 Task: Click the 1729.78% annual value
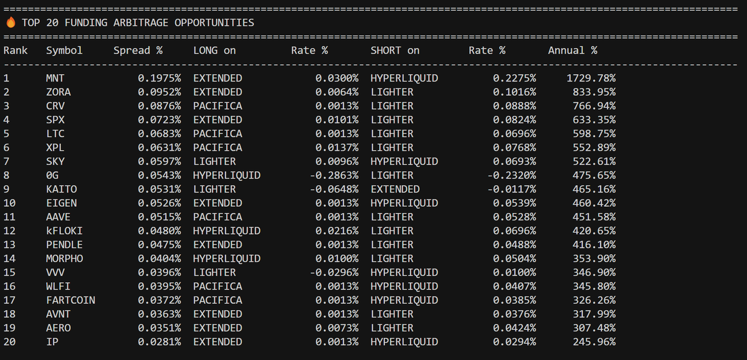pyautogui.click(x=591, y=78)
